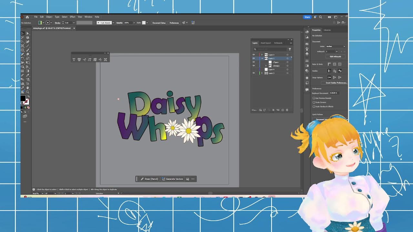
Task: Hide Layer 3 with its eye icon
Action: (254, 73)
